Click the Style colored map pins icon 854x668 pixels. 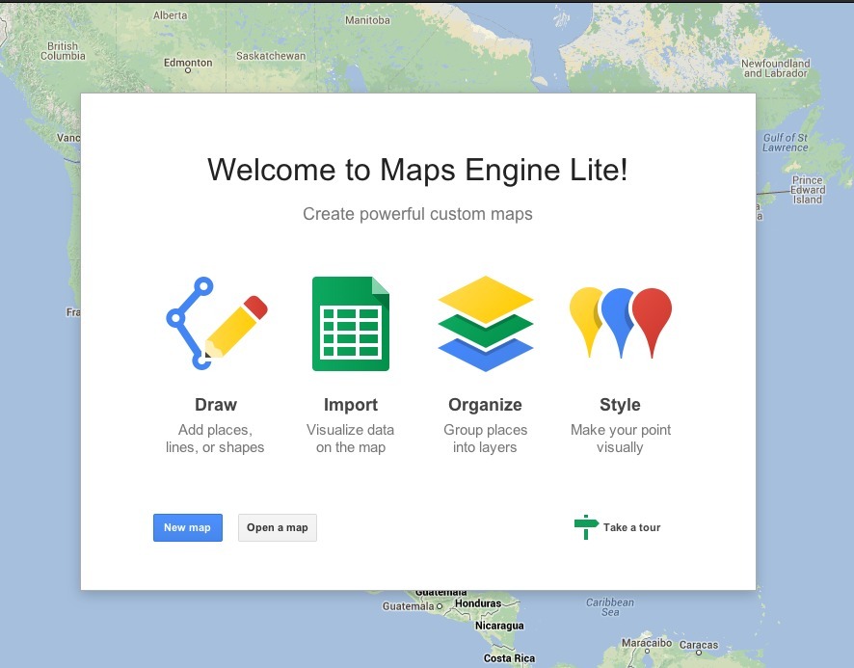click(620, 323)
